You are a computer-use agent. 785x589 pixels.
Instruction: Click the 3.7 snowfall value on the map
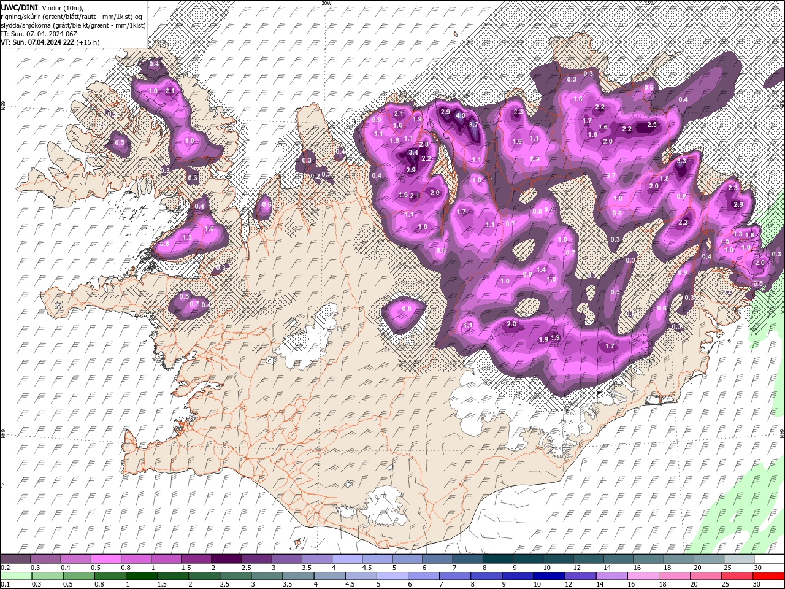coord(473,125)
